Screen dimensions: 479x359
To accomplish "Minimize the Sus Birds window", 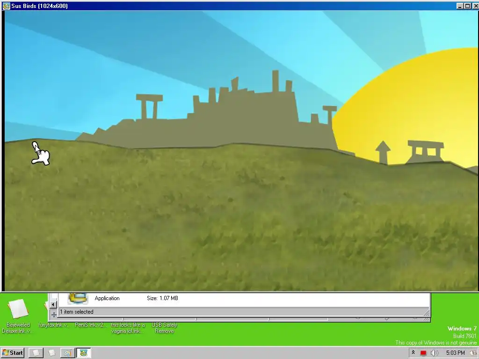I will [460, 6].
